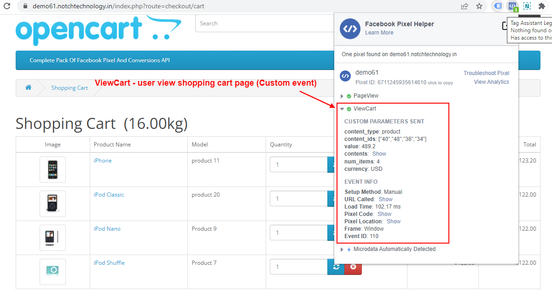This screenshot has width=552, height=291.
Task: Remove iPod Shuffle from the cart
Action: coord(353,267)
